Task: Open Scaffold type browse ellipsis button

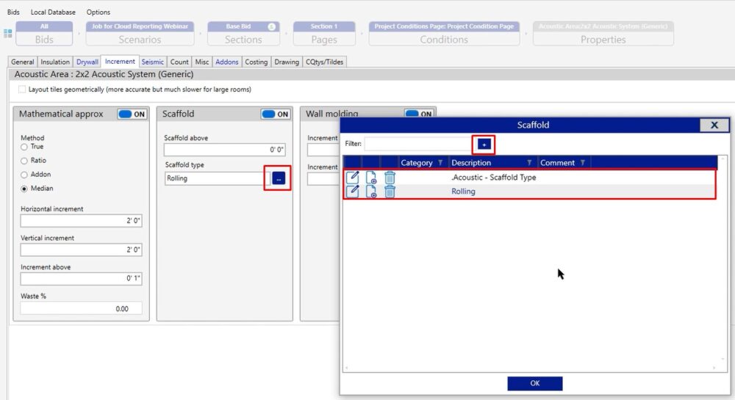Action: coord(279,178)
